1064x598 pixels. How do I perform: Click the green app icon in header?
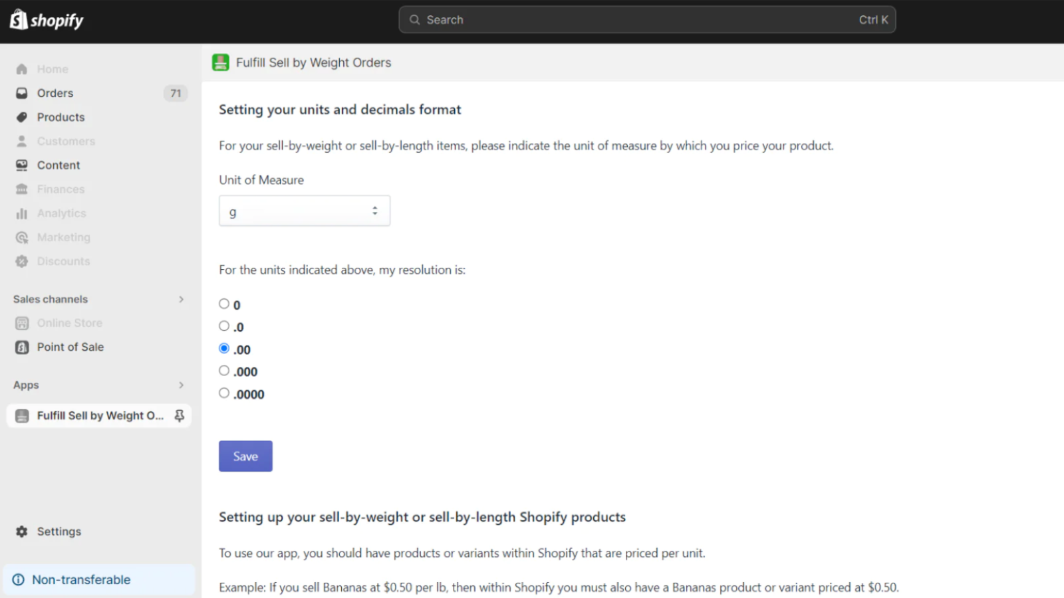tap(221, 62)
